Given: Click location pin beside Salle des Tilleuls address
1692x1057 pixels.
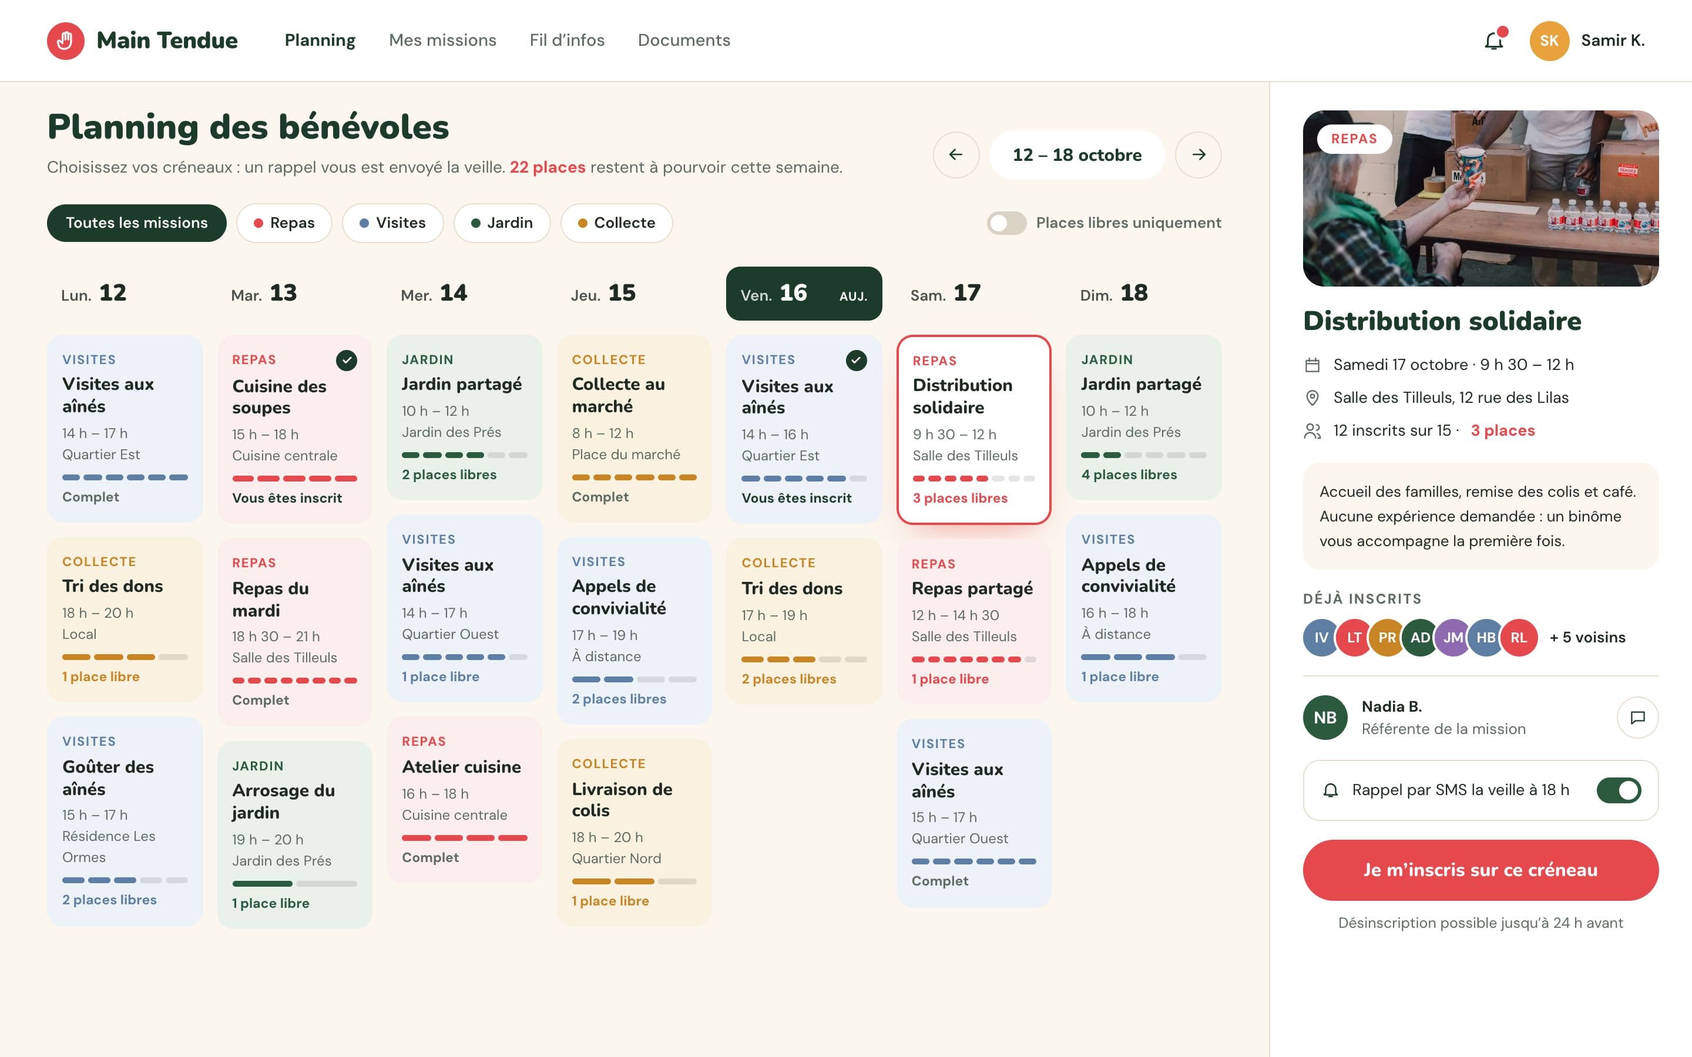Looking at the screenshot, I should [1312, 398].
